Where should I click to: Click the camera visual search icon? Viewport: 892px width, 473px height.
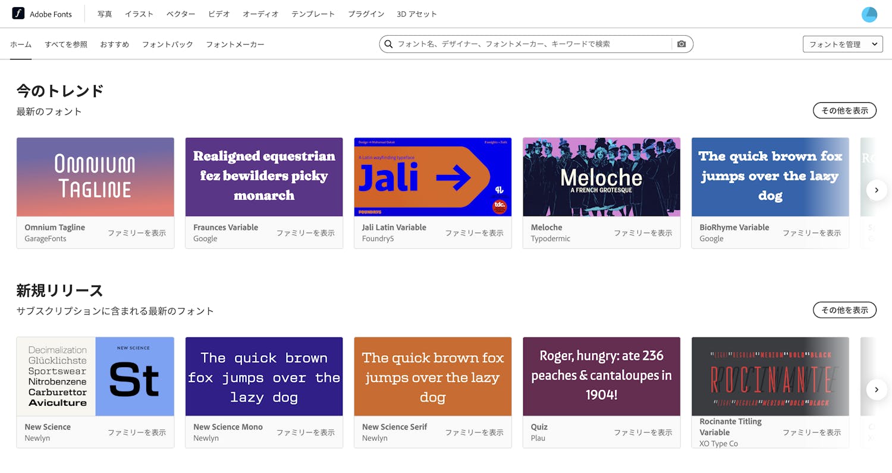681,44
